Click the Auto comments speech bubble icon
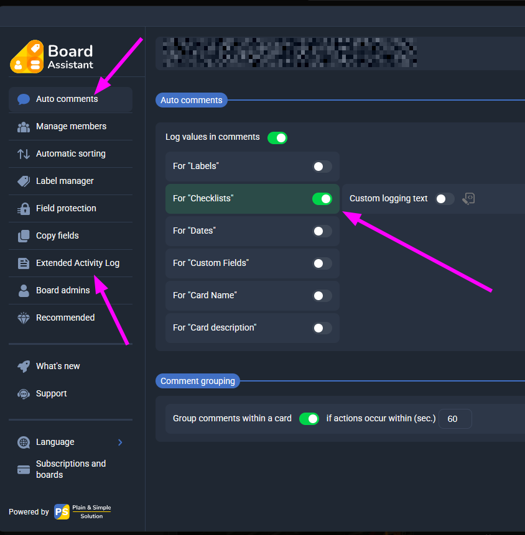 (x=24, y=99)
